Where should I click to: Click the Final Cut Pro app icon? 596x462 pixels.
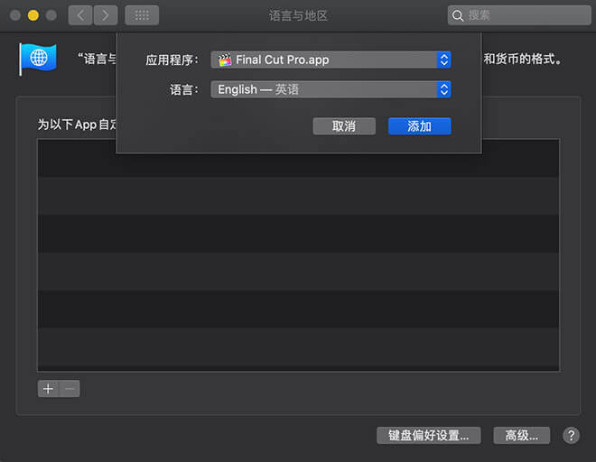(x=225, y=60)
